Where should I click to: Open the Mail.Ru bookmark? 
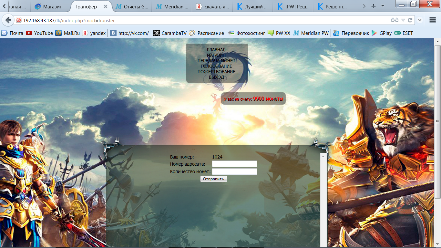tap(67, 33)
